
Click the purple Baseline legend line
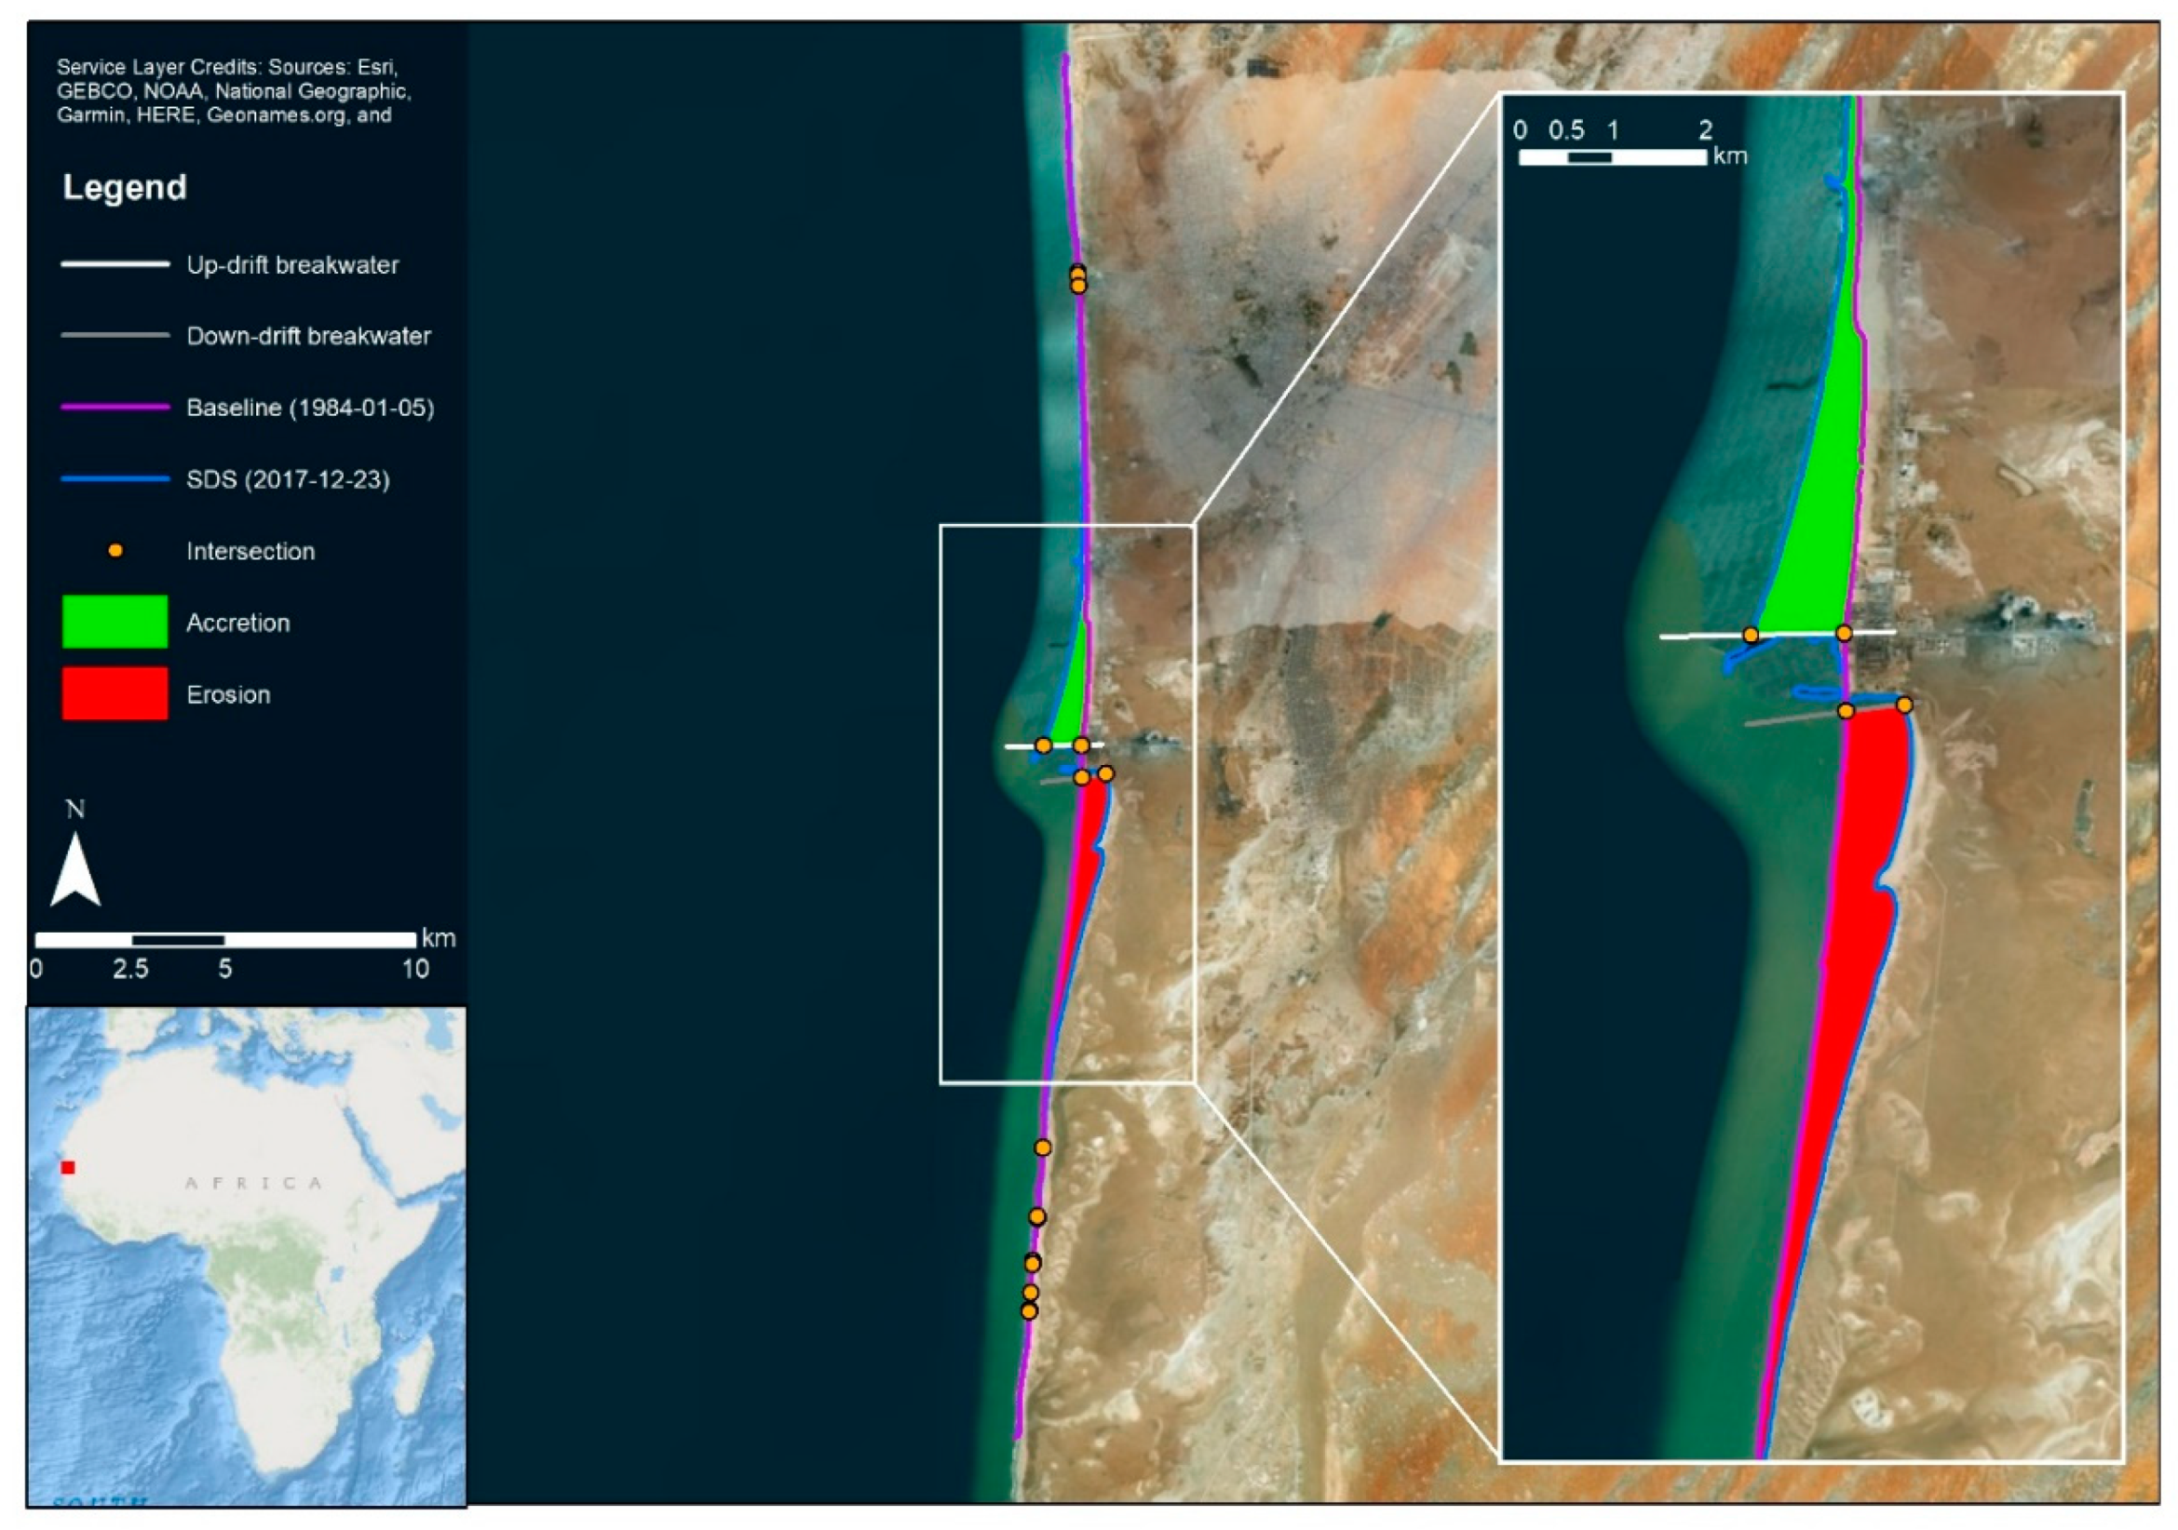point(115,408)
